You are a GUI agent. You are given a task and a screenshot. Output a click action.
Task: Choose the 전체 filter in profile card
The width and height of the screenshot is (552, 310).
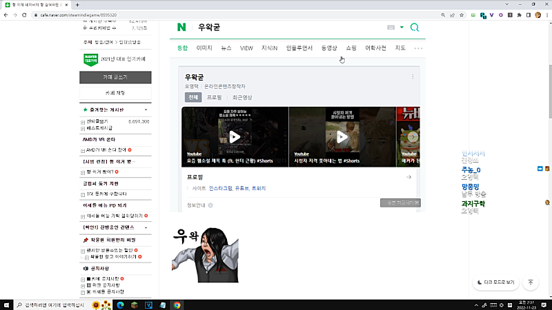click(193, 97)
